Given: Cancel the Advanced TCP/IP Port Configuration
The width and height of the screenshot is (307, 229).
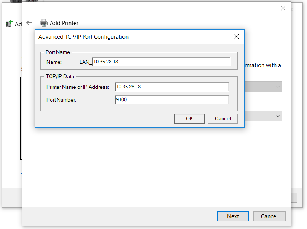Looking at the screenshot, I should point(223,118).
